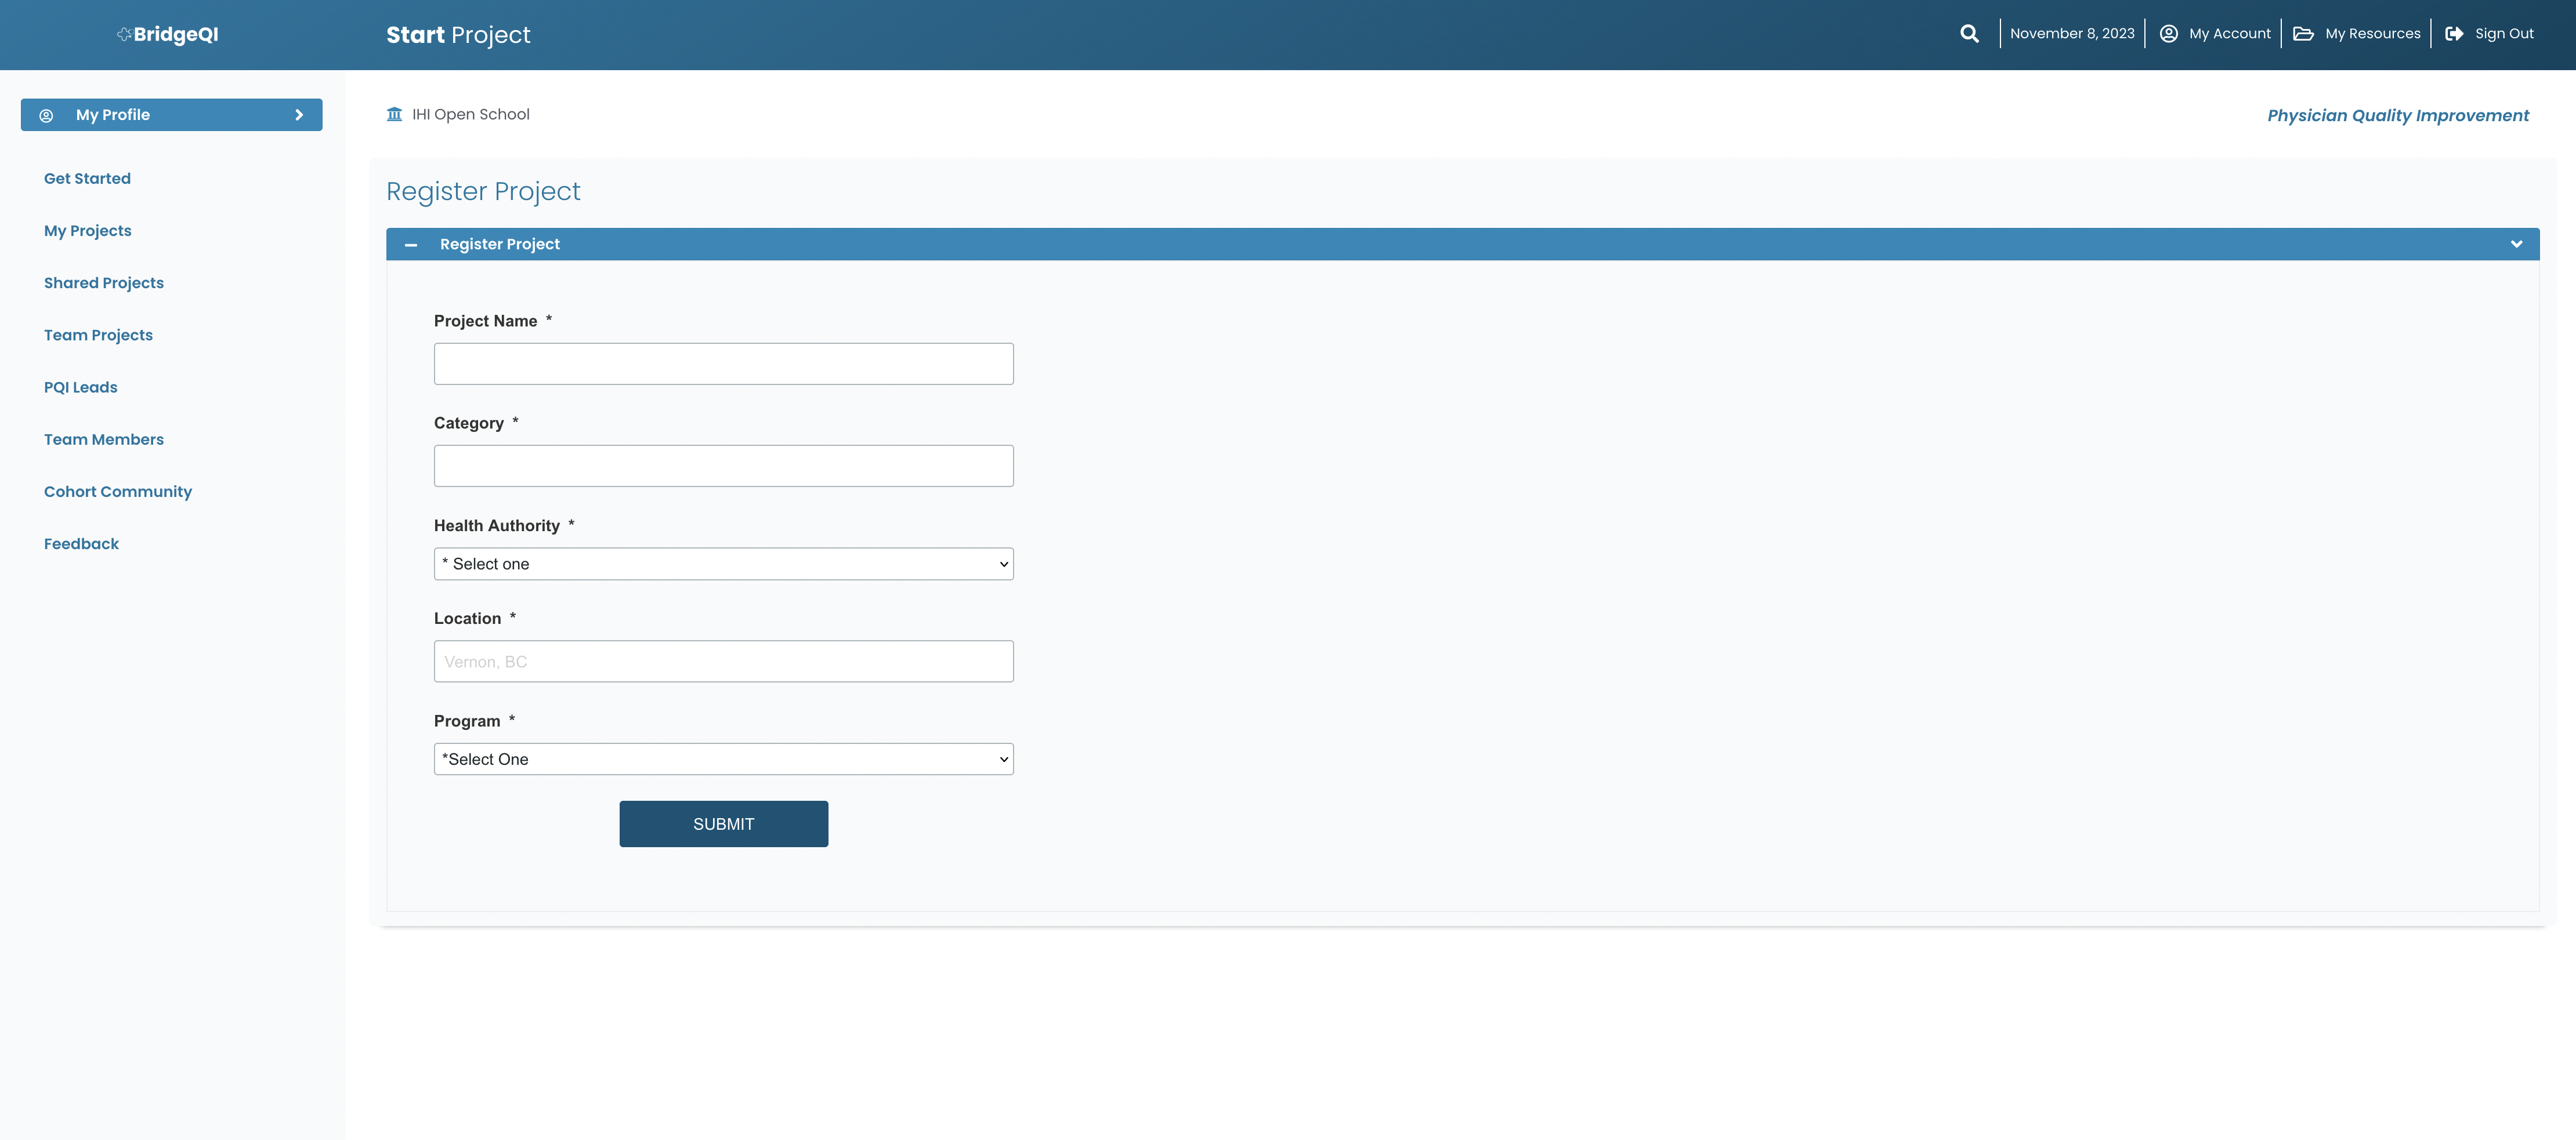This screenshot has width=2576, height=1140.
Task: Click the My Profile expand arrow
Action: click(299, 113)
